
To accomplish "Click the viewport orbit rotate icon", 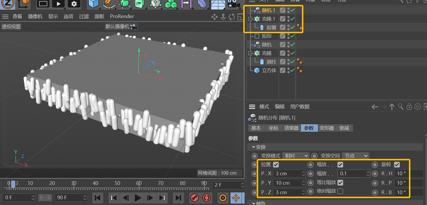I will pyautogui.click(x=232, y=17).
